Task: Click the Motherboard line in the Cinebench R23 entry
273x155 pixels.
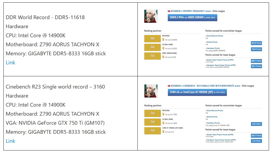Action: point(53,114)
